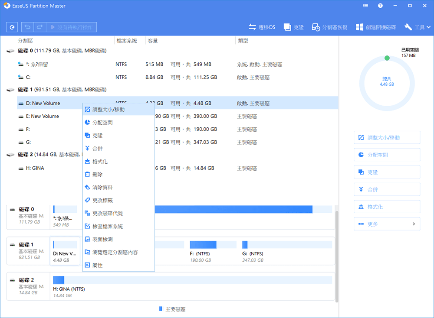
Task: Open the 克隆 clone tool in top toolbar
Action: coord(294,27)
